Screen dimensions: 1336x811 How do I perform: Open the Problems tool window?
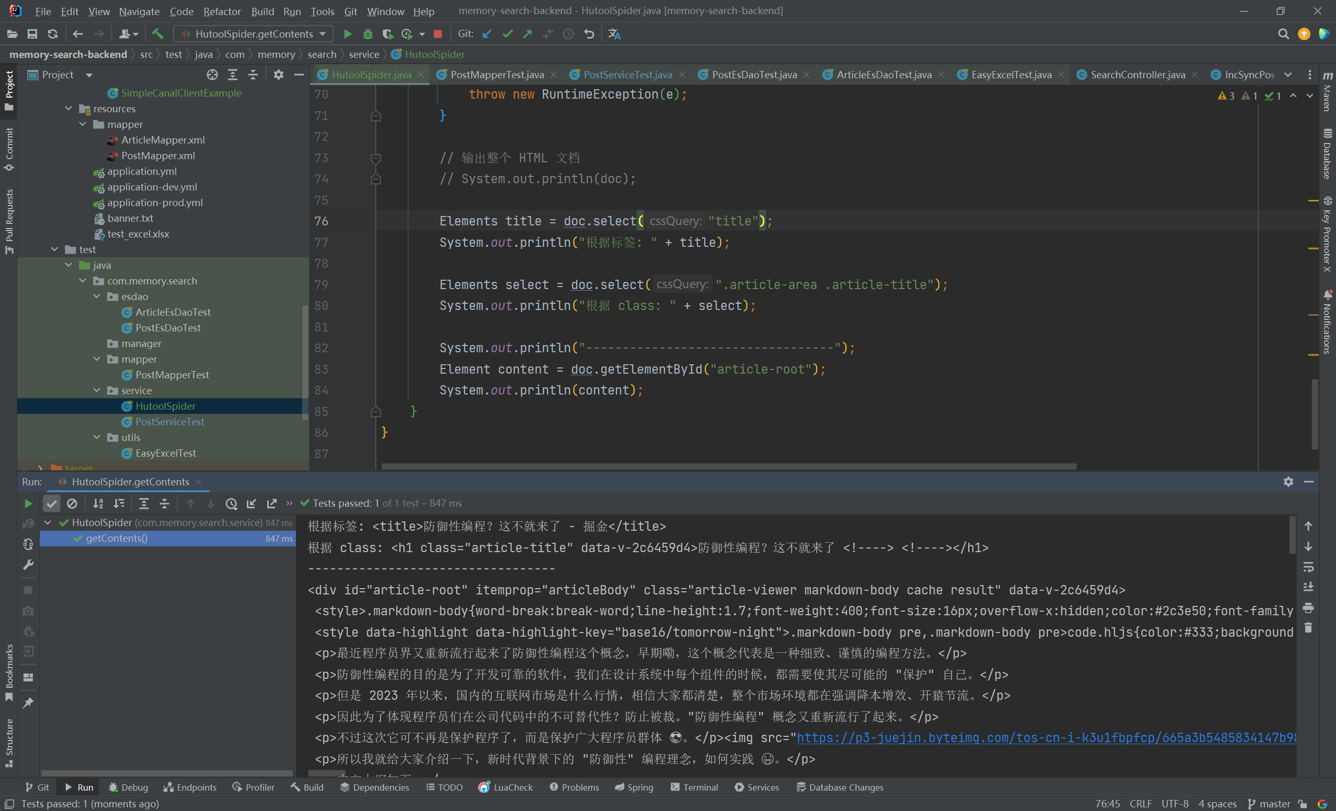point(574,787)
